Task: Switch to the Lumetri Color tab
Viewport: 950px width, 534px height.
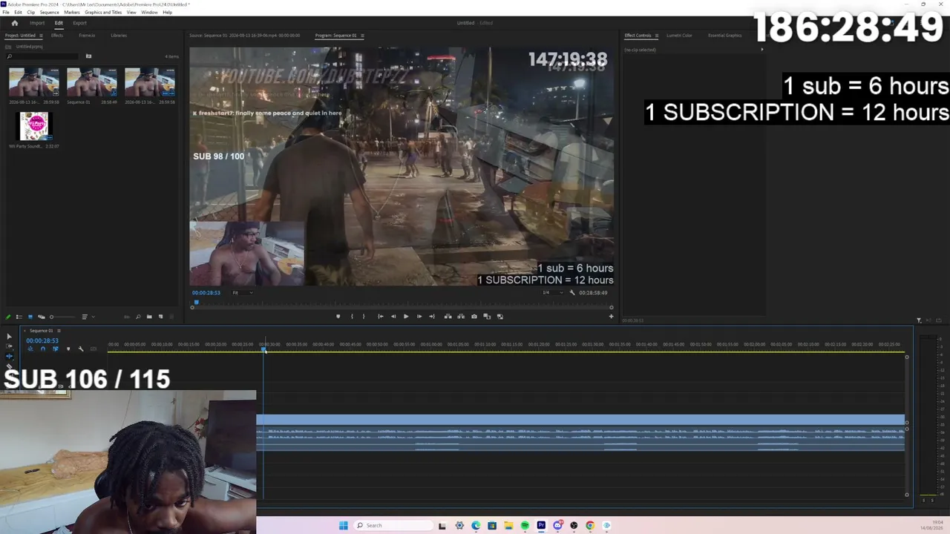Action: (x=679, y=36)
